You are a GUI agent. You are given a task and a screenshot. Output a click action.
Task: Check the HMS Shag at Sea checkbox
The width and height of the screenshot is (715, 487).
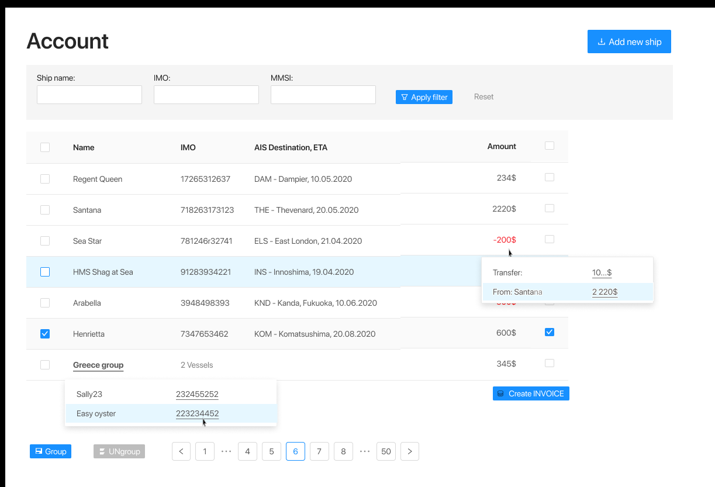click(45, 272)
